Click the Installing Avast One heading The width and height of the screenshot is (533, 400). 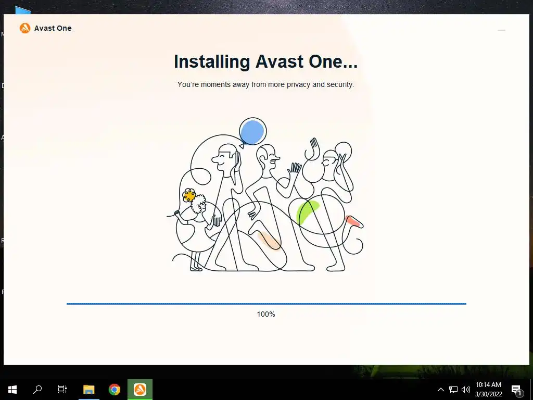point(265,61)
